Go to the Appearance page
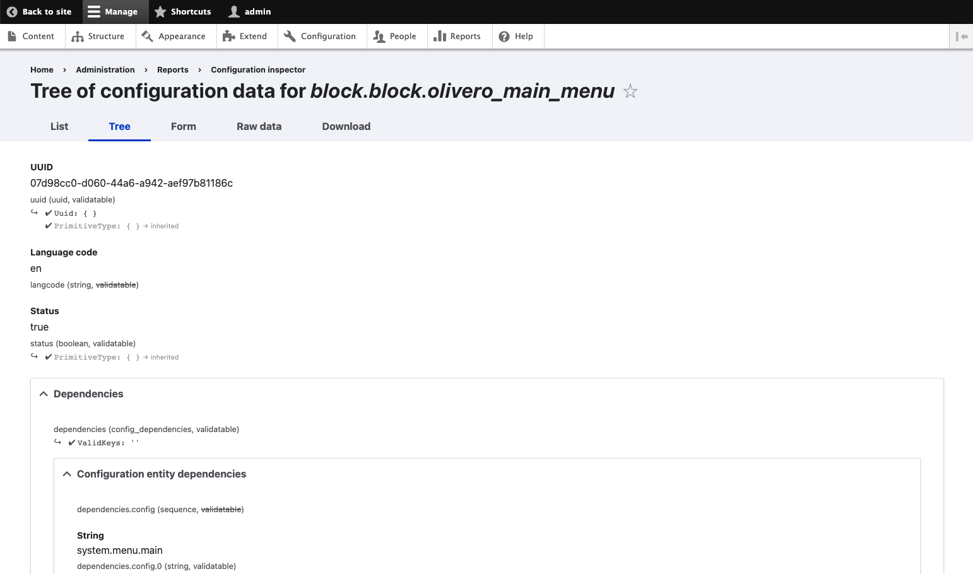 pos(174,36)
